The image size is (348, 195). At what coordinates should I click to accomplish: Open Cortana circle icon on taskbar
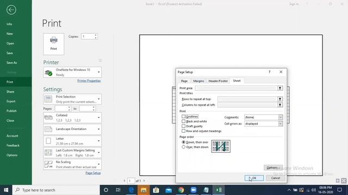point(106,190)
